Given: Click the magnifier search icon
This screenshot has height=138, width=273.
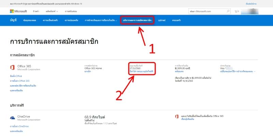Looking at the screenshot, I should point(228,11).
